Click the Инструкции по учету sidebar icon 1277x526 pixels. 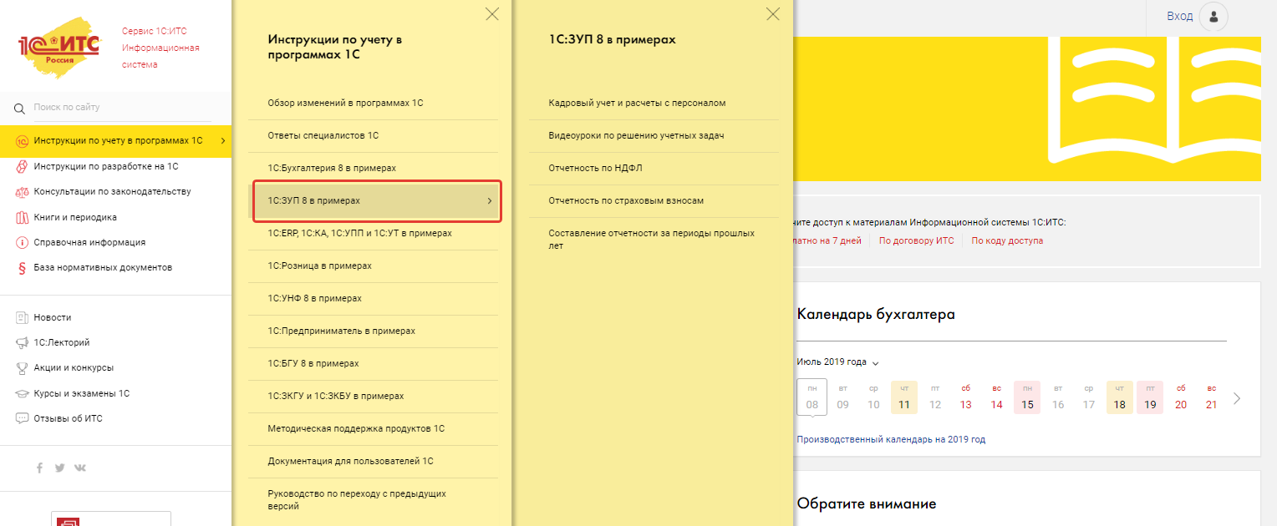pyautogui.click(x=23, y=141)
